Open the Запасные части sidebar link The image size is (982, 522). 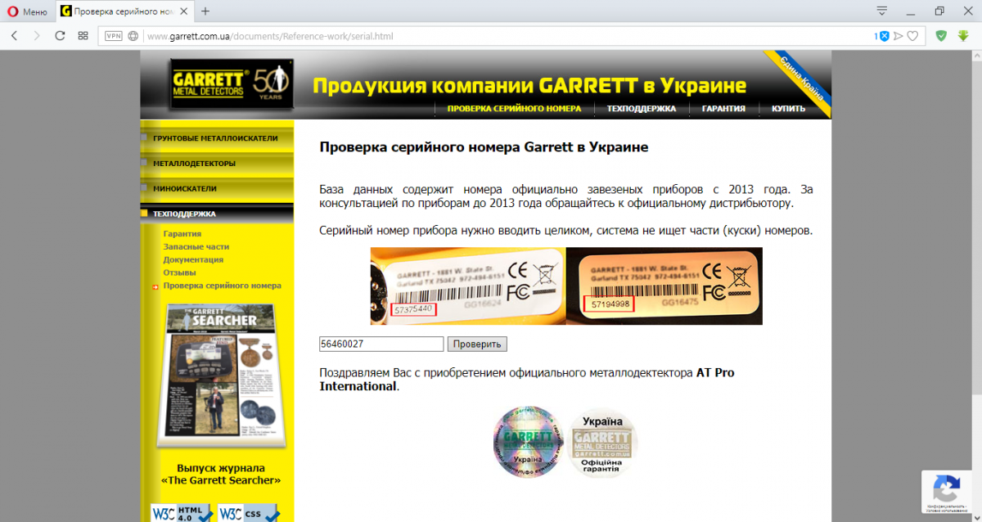(x=196, y=246)
